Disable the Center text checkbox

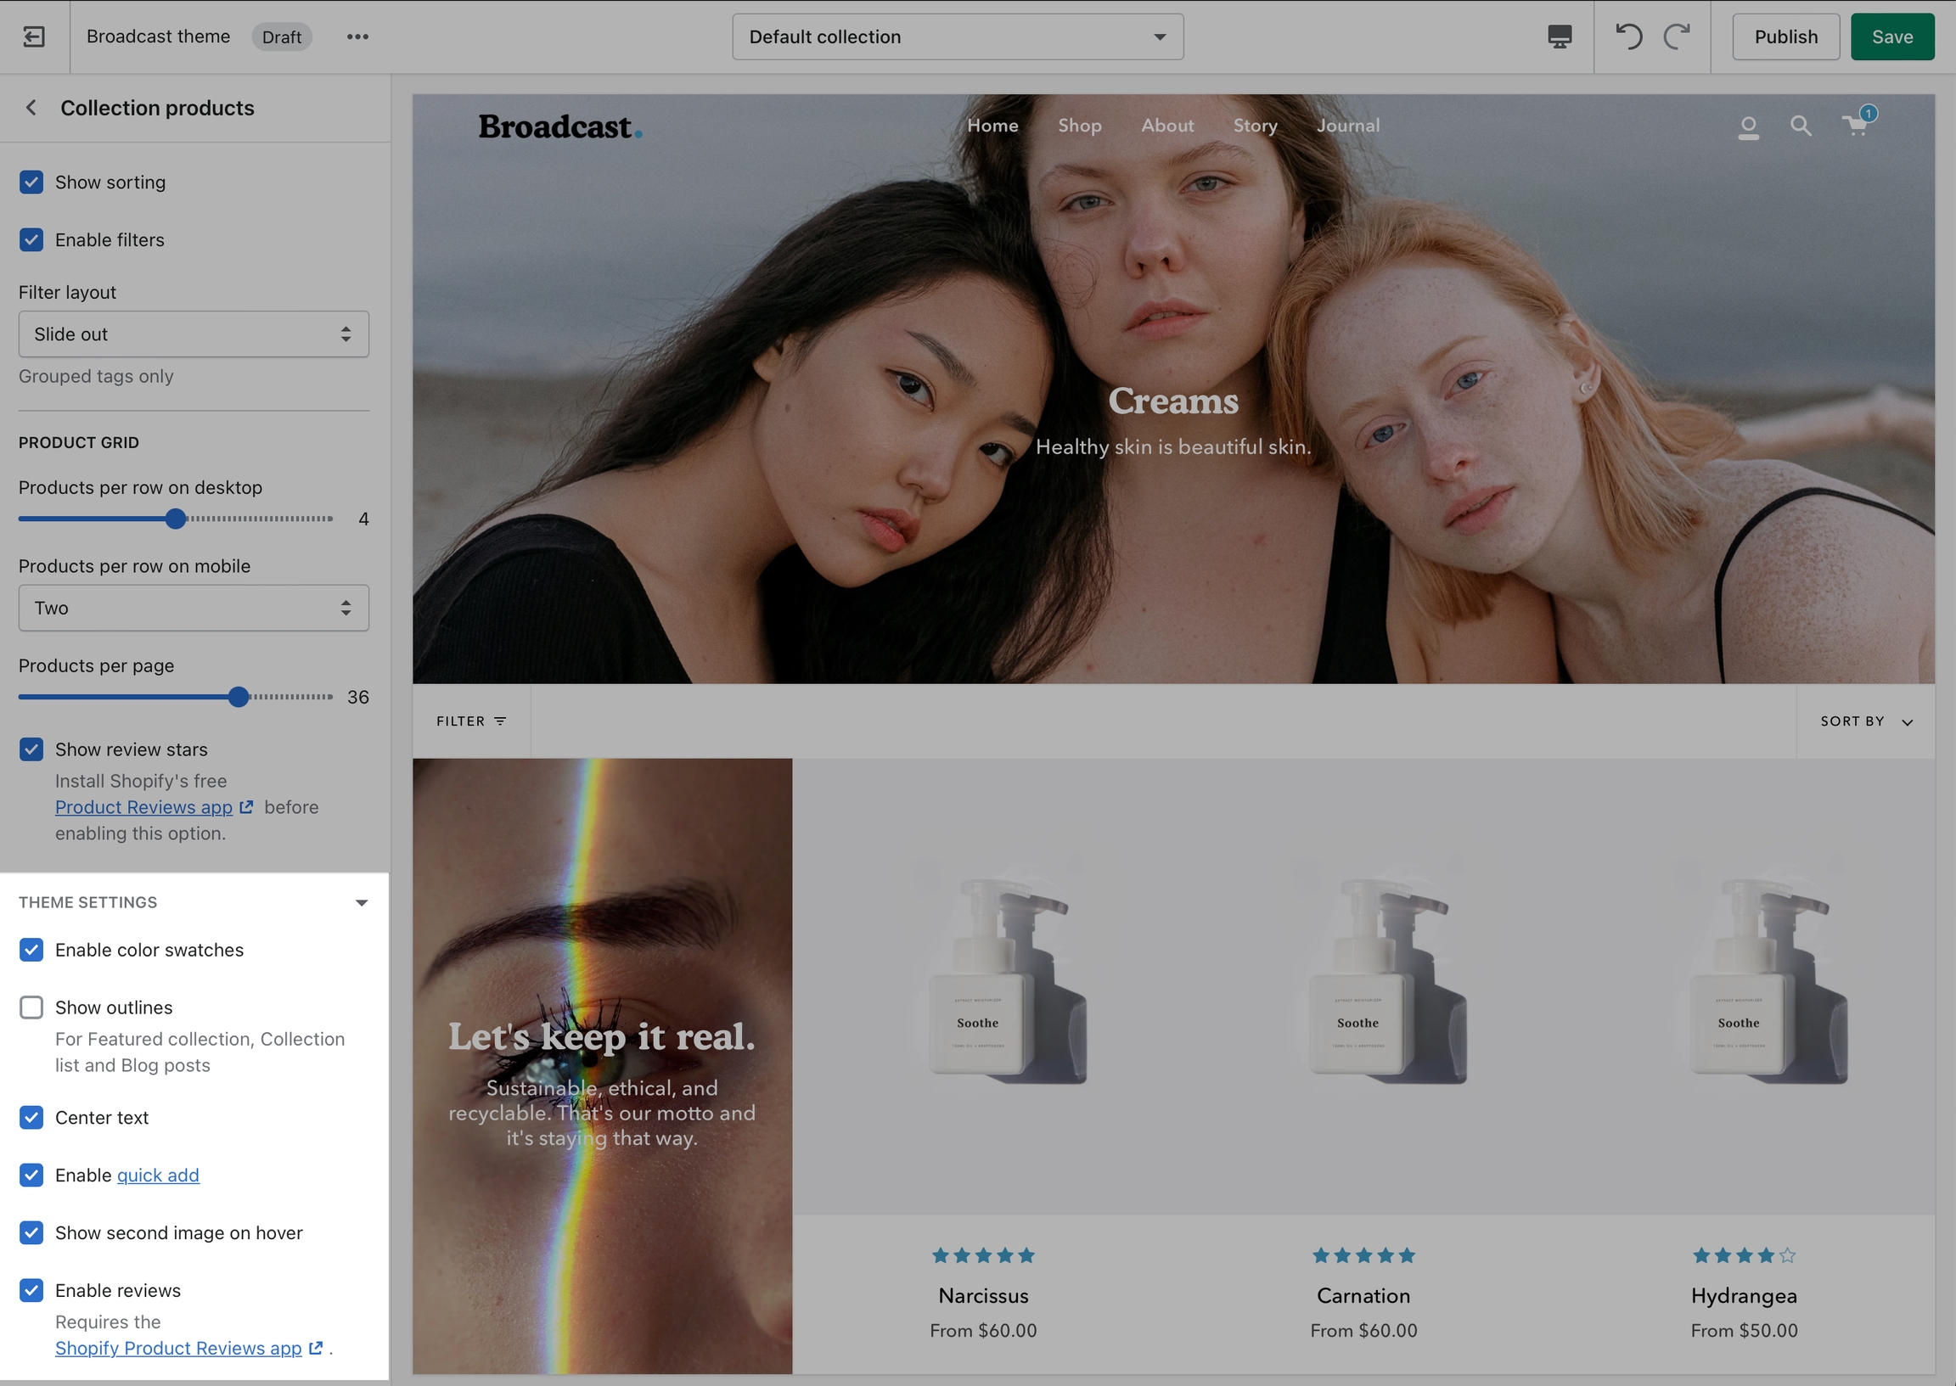click(31, 1117)
